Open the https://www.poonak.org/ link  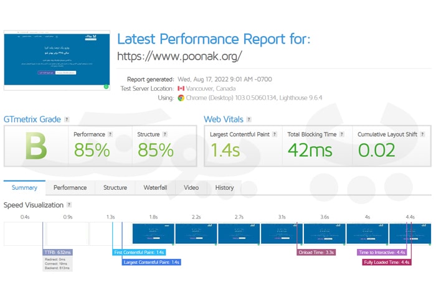click(x=179, y=57)
